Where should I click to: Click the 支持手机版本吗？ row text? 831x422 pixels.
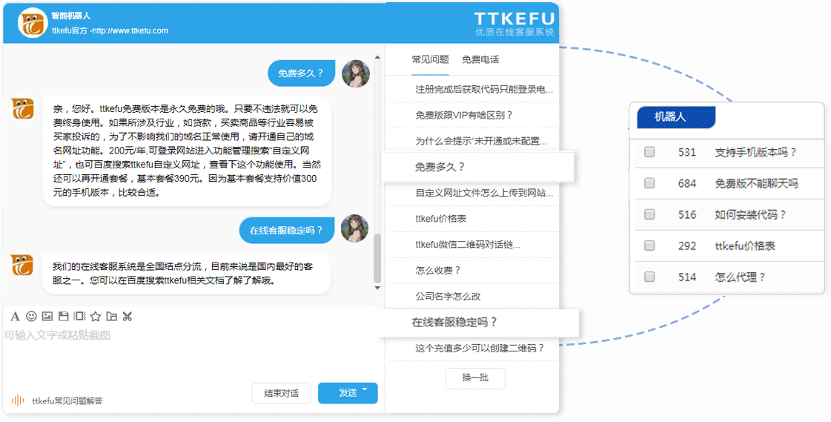(x=756, y=152)
